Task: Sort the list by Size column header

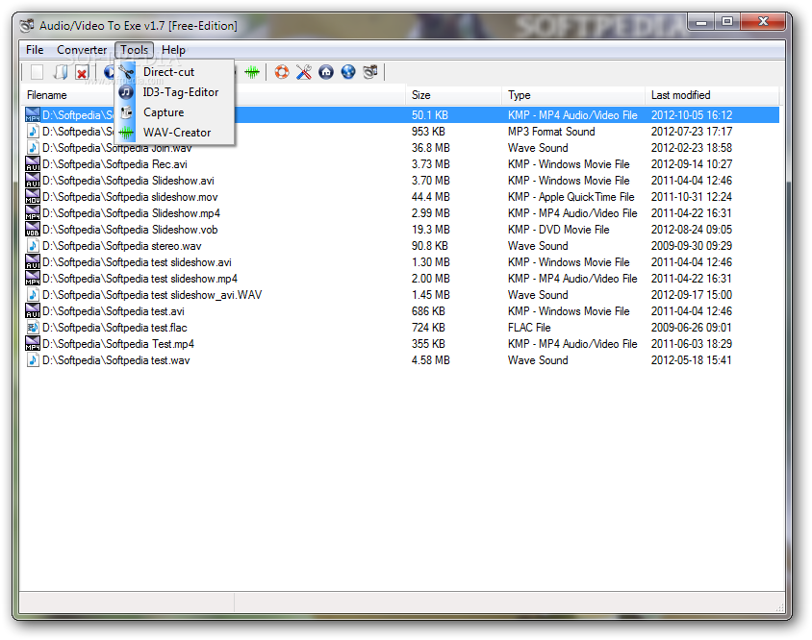Action: (x=454, y=95)
